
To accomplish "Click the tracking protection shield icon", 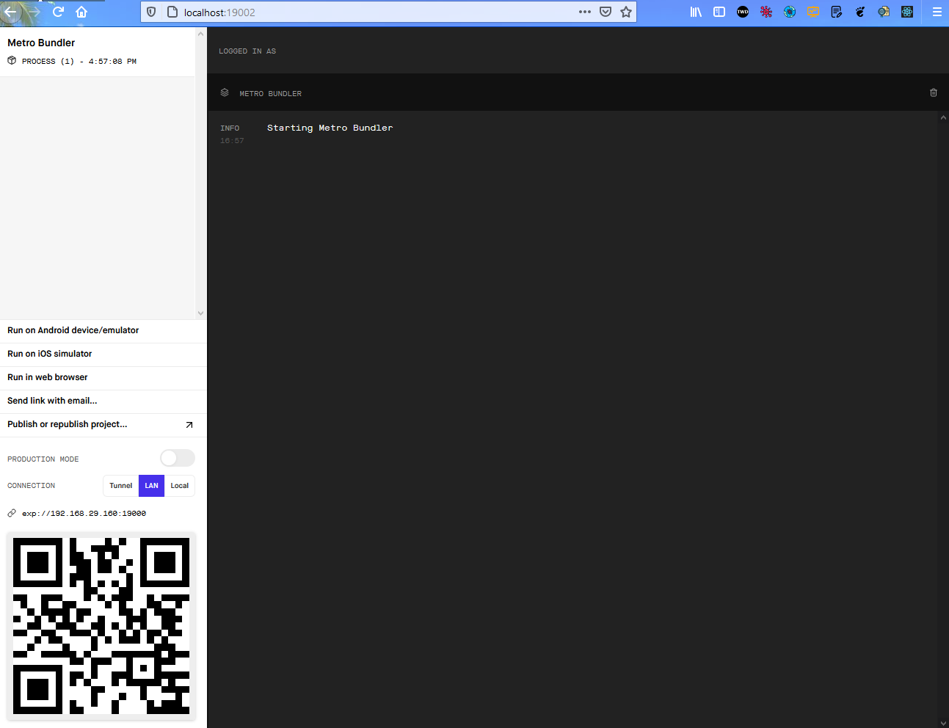I will (x=151, y=12).
